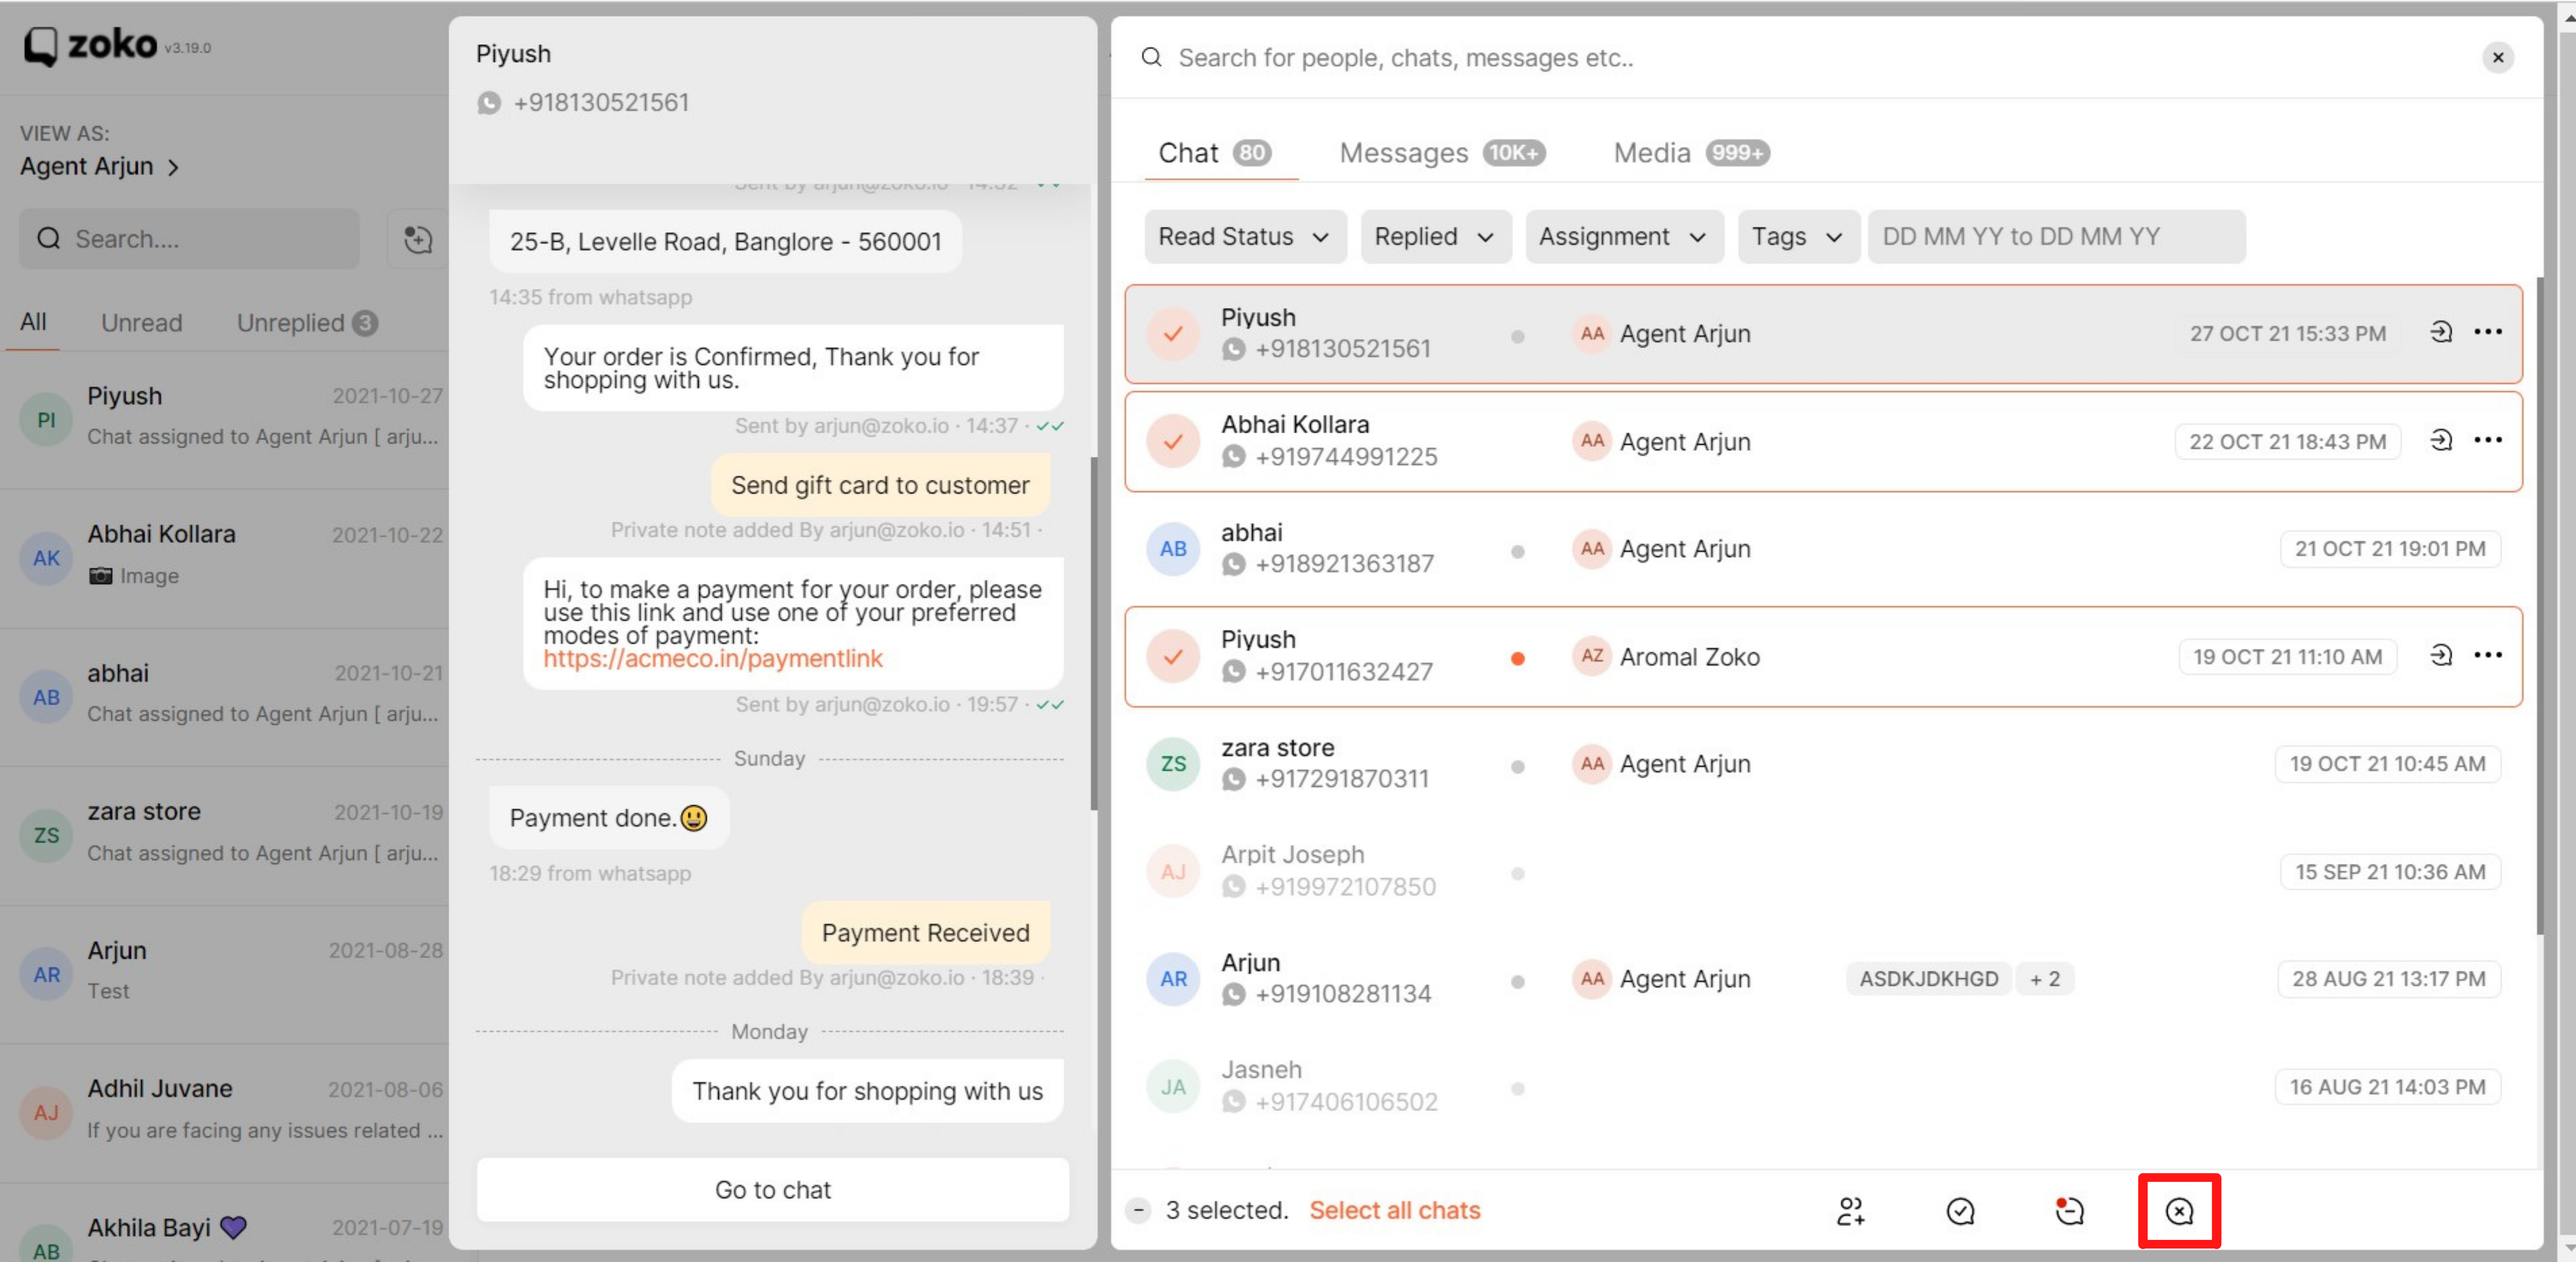Click the sidebar Search input field

(190, 239)
